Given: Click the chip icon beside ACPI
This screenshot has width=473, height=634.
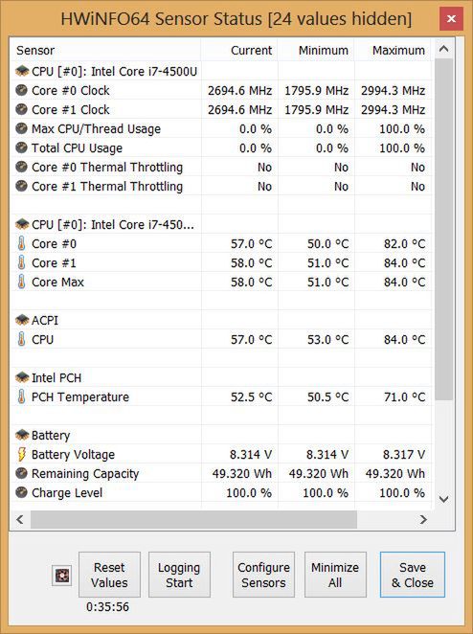Looking at the screenshot, I should pos(22,320).
